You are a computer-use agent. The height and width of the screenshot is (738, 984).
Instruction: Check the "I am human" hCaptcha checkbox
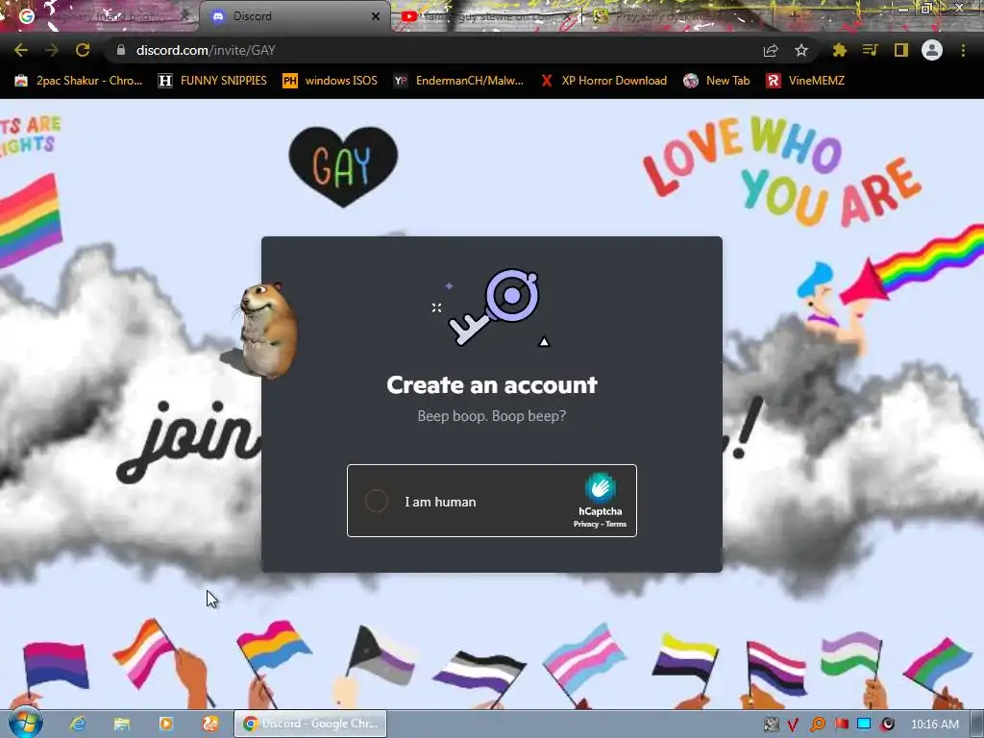click(x=377, y=501)
